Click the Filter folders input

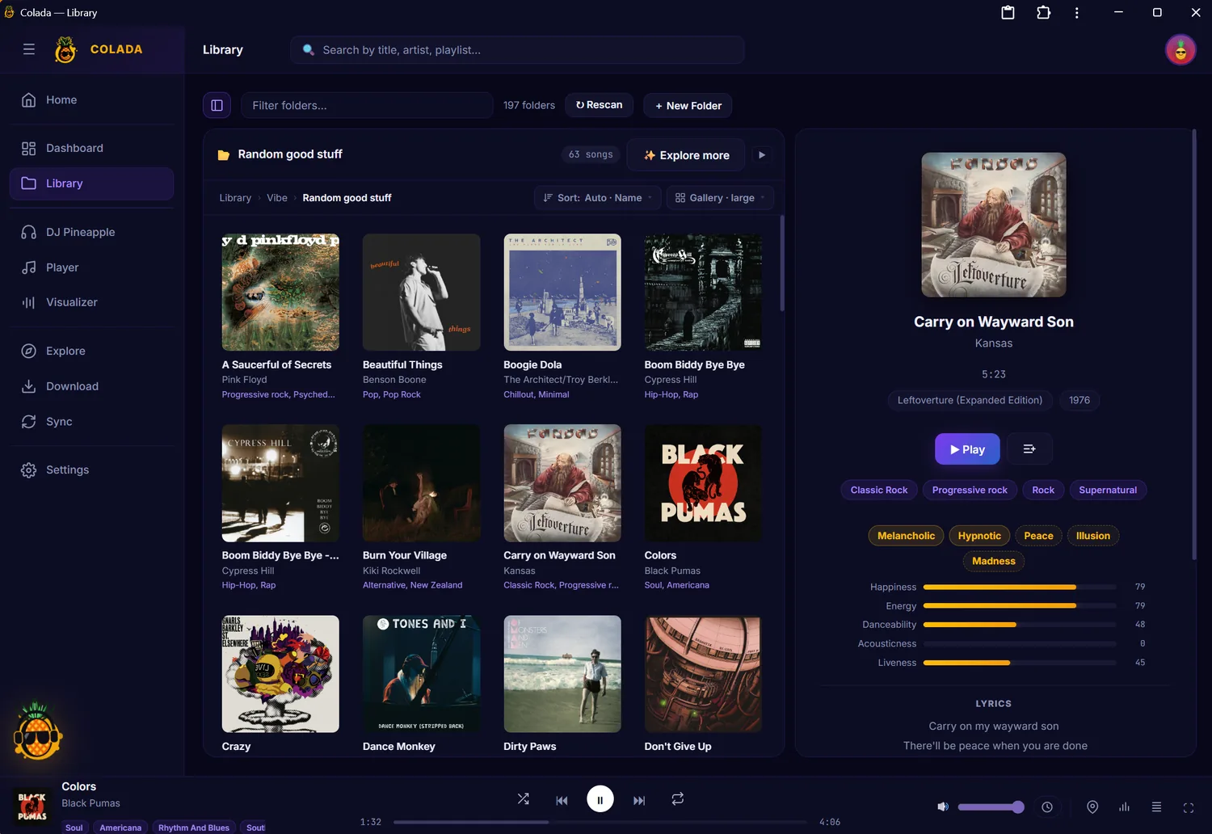(367, 105)
